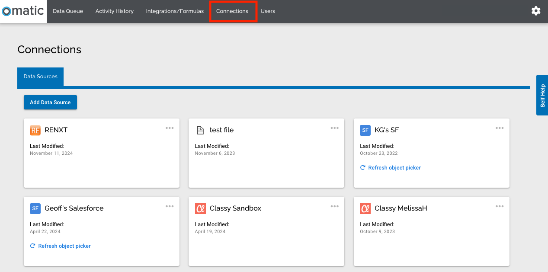548x272 pixels.
Task: Open Classy Sandbox card three-dot menu
Action: (334, 206)
